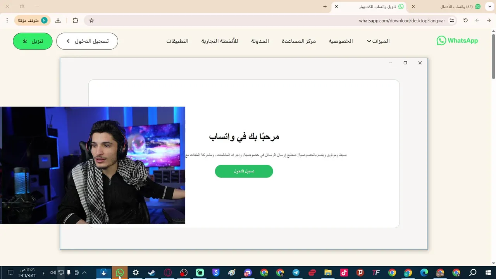Click the Windows Start button
The image size is (496, 279).
pyautogui.click(x=488, y=273)
